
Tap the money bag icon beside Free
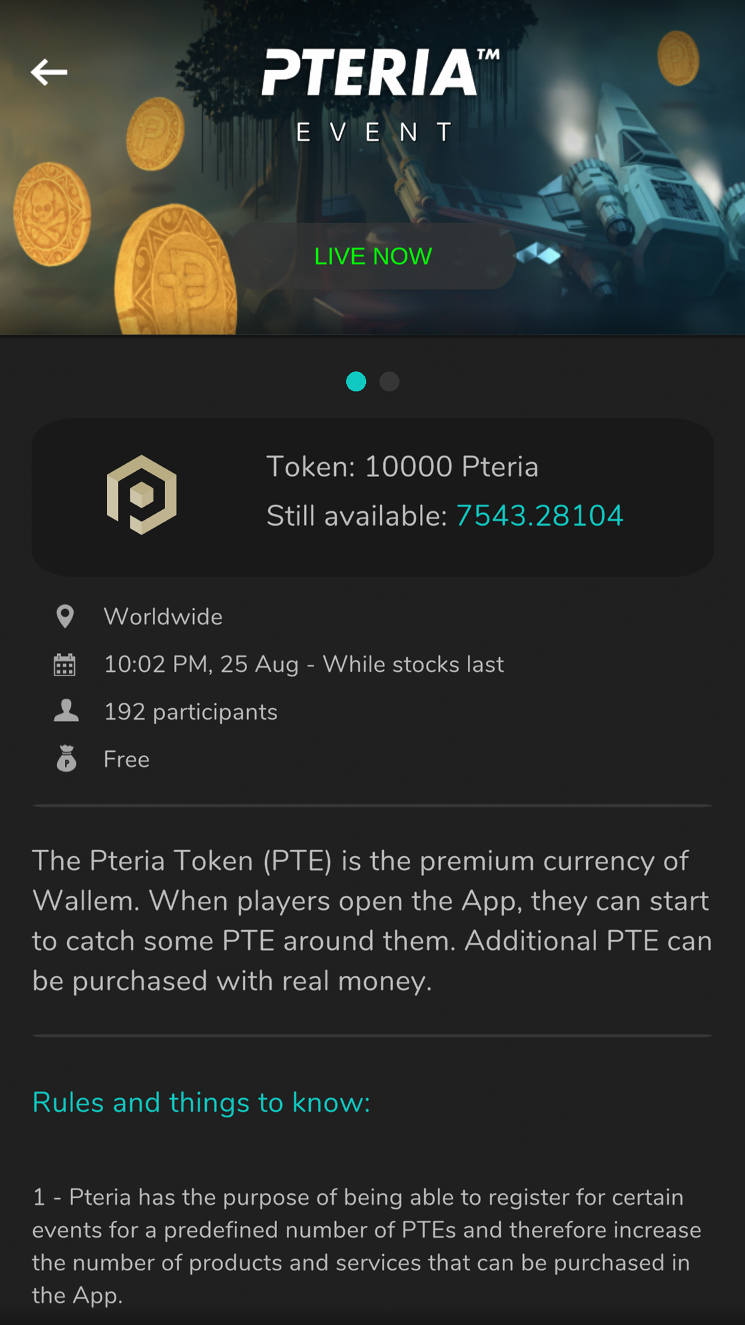[x=66, y=759]
